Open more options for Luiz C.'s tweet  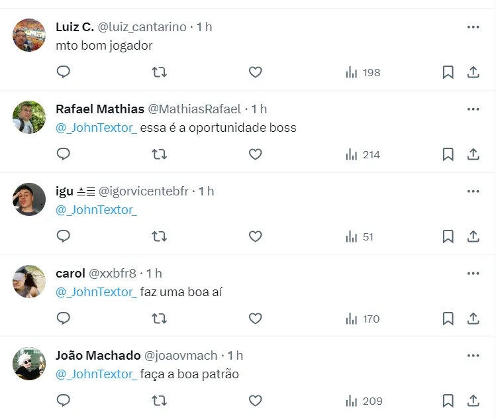[473, 27]
